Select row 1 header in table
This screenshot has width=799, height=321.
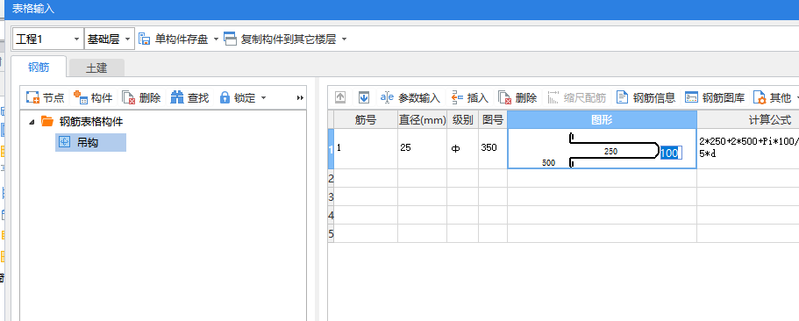331,149
